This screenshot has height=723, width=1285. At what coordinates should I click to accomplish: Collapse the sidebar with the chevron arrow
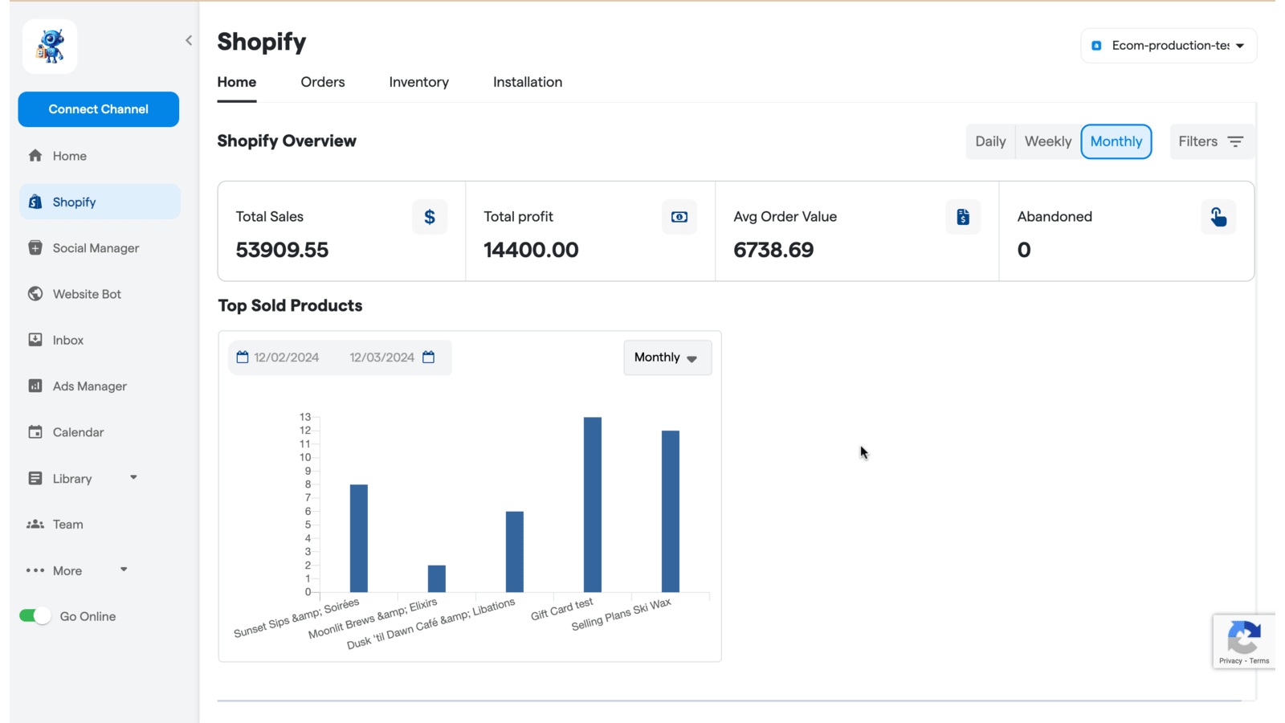[x=189, y=40]
